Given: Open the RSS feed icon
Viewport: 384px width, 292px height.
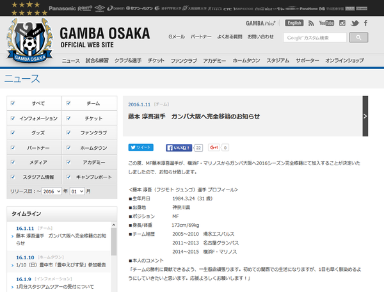Looking at the screenshot, I should pyautogui.click(x=311, y=23).
